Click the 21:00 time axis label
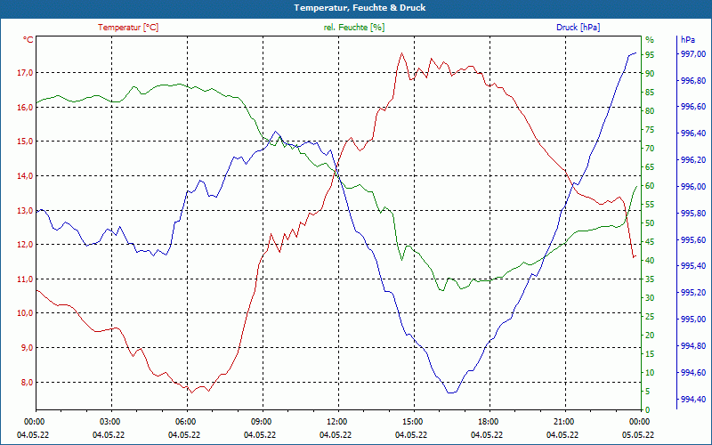The height and width of the screenshot is (445, 712). point(563,421)
